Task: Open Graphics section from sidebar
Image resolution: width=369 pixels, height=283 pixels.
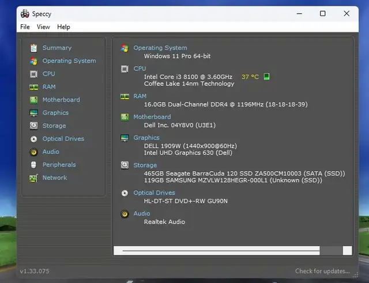Action: (55, 113)
